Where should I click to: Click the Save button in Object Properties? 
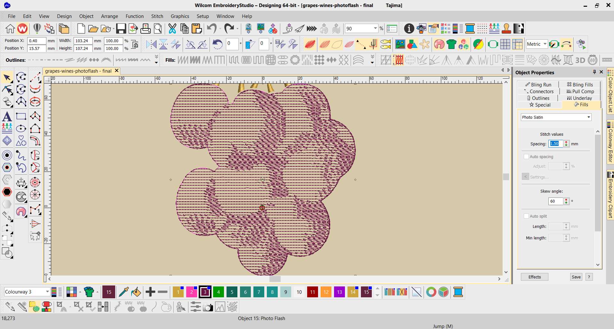pos(576,277)
